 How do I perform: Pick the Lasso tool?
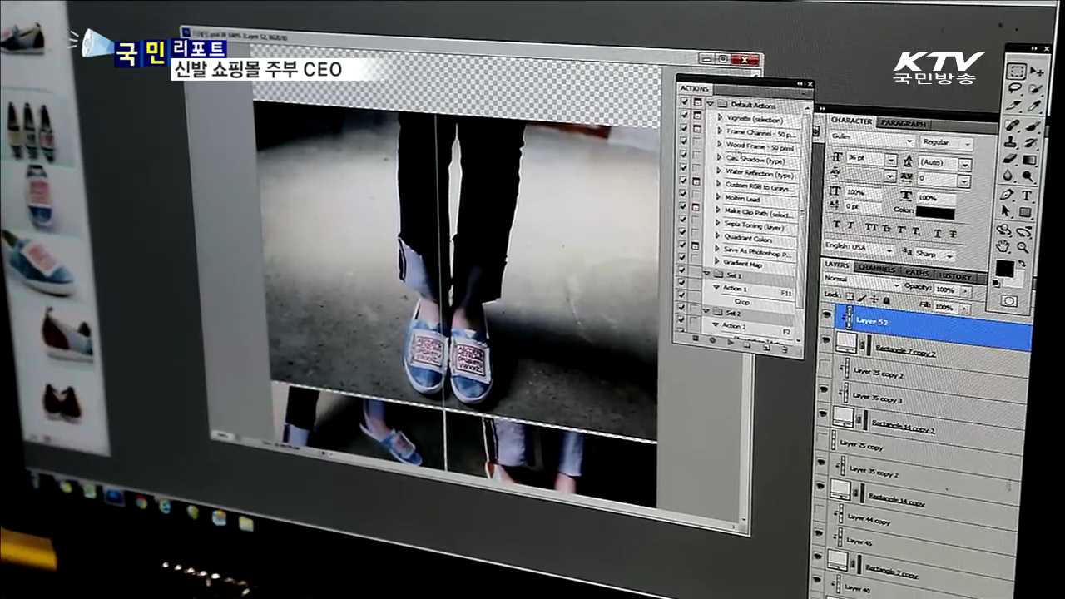pyautogui.click(x=1016, y=88)
